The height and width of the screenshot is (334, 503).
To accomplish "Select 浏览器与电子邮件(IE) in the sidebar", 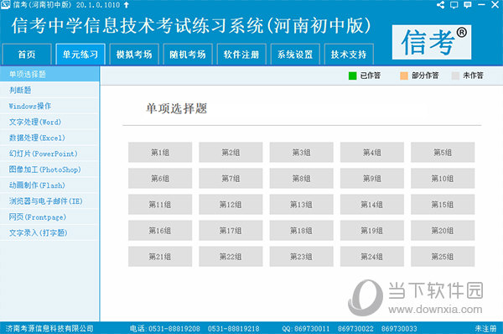I will point(49,201).
